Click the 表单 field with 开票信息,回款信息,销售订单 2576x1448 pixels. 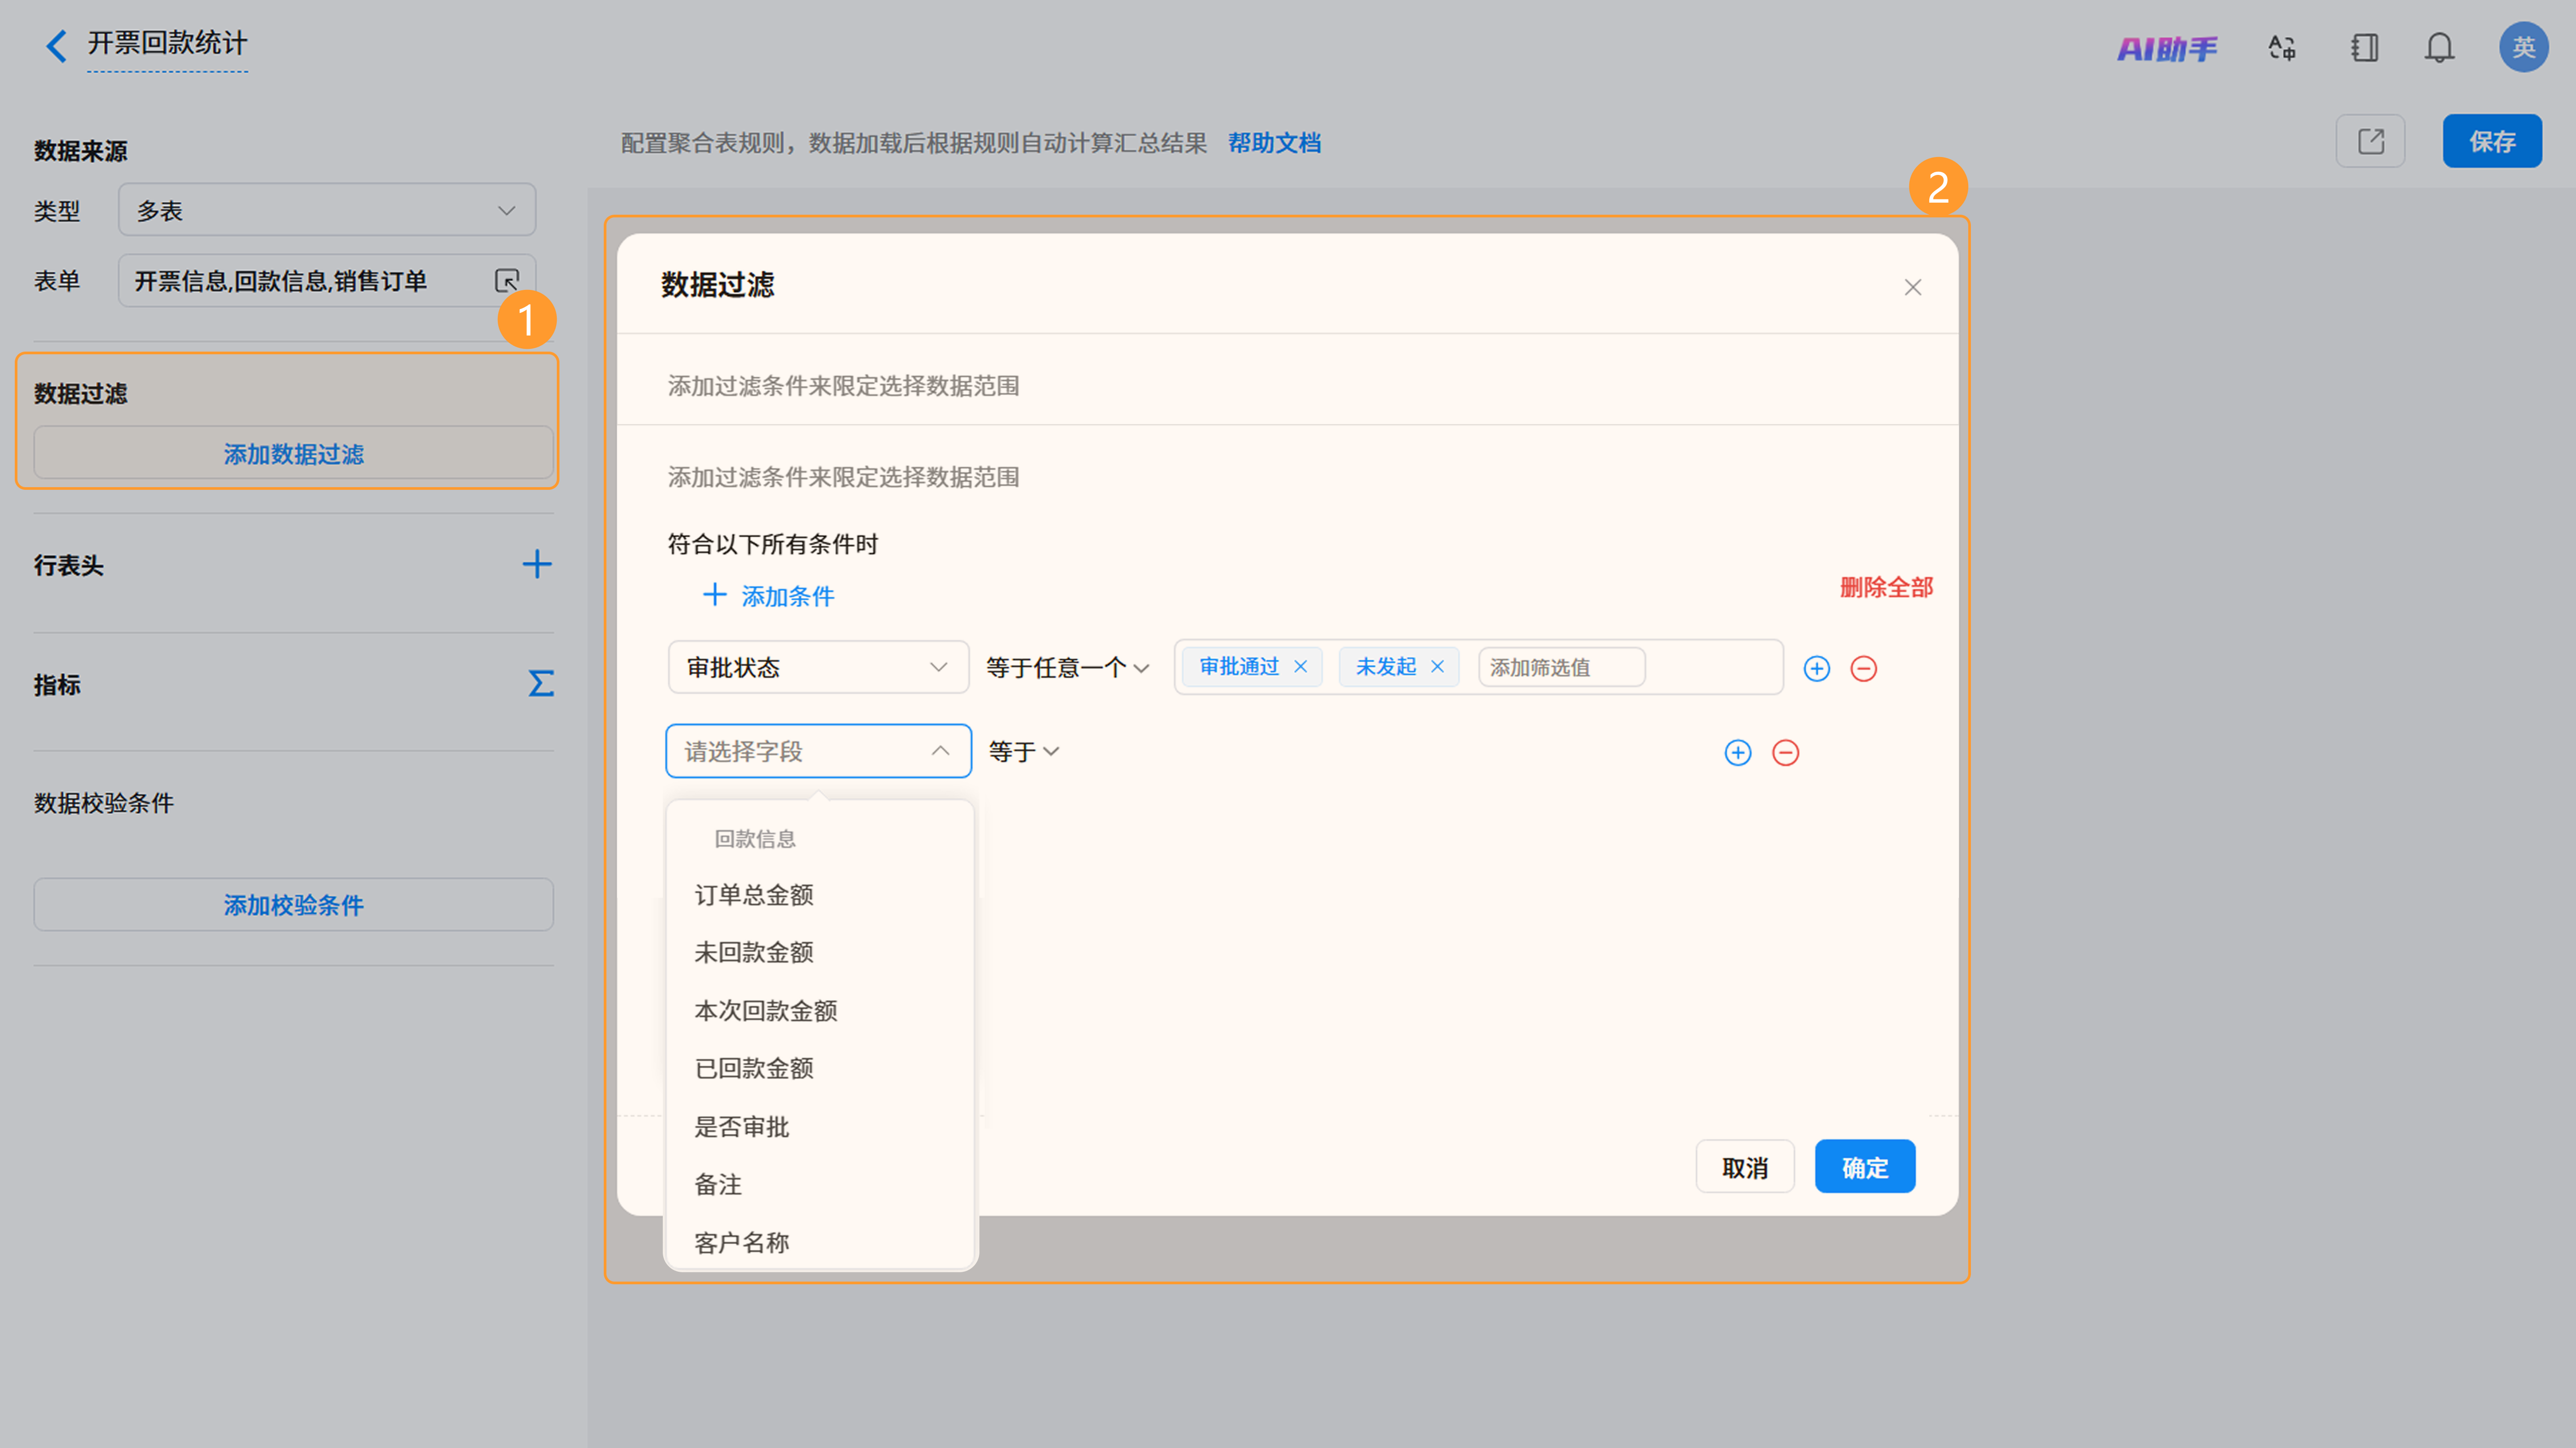point(327,281)
